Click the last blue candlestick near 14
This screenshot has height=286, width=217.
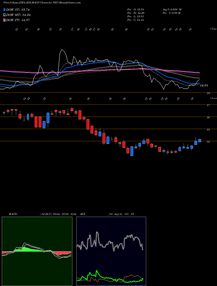[200, 140]
